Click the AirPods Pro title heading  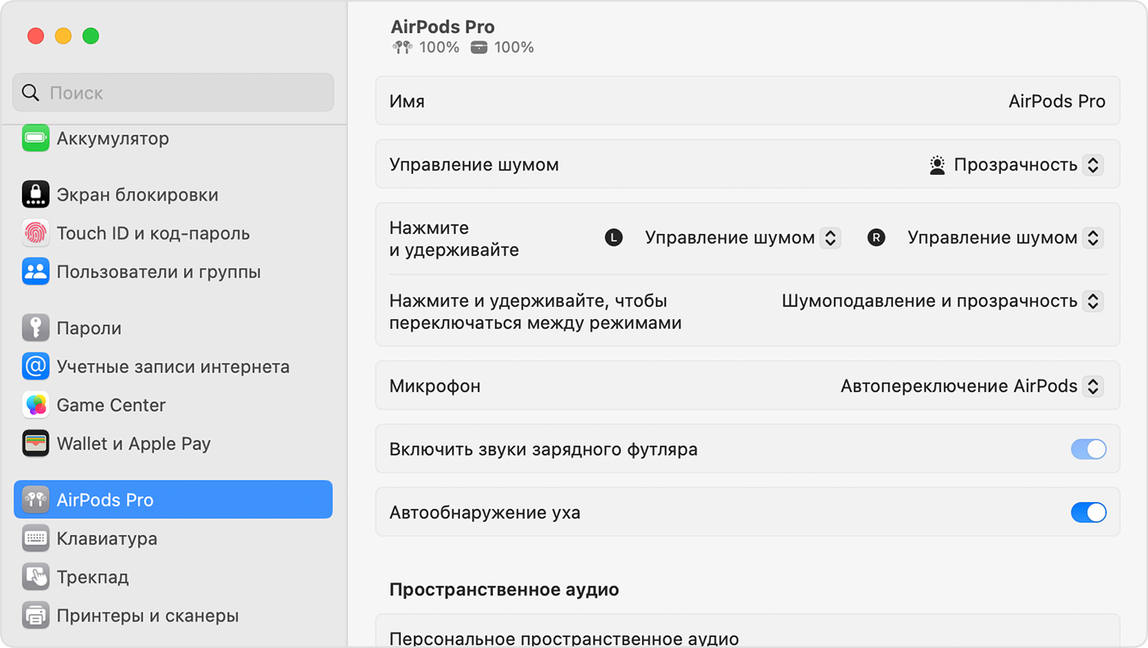click(x=443, y=27)
